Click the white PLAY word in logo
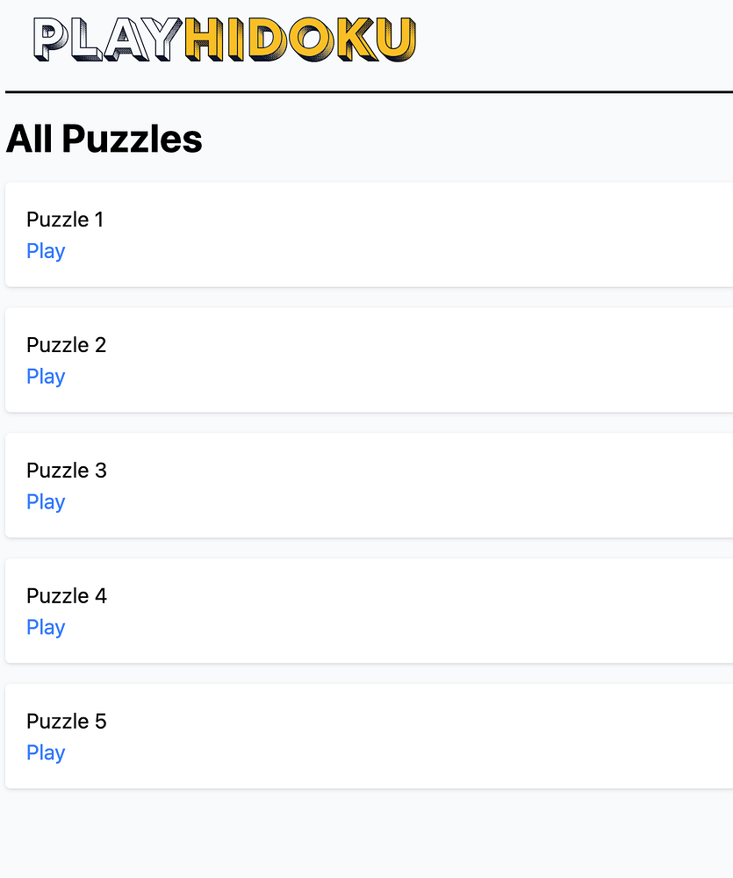Image resolution: width=733 pixels, height=878 pixels. pos(109,40)
